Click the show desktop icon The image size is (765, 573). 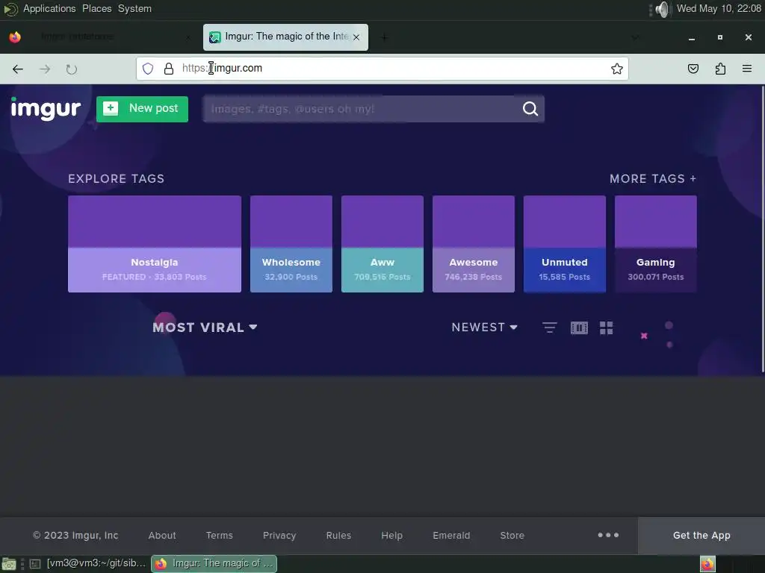tap(9, 564)
